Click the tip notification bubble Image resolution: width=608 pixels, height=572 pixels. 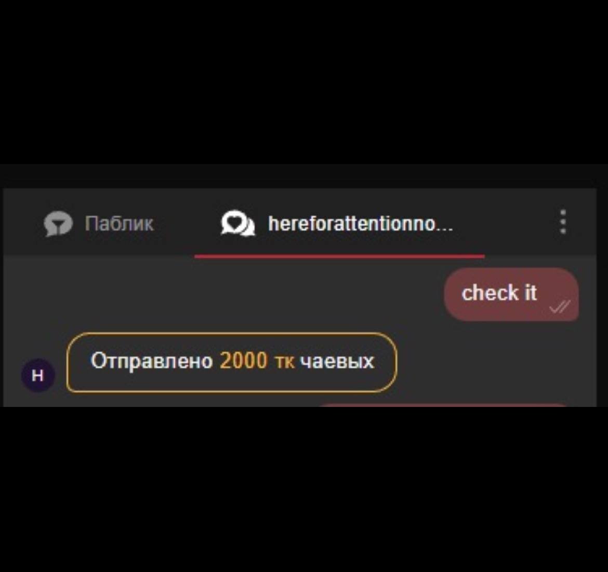point(231,362)
